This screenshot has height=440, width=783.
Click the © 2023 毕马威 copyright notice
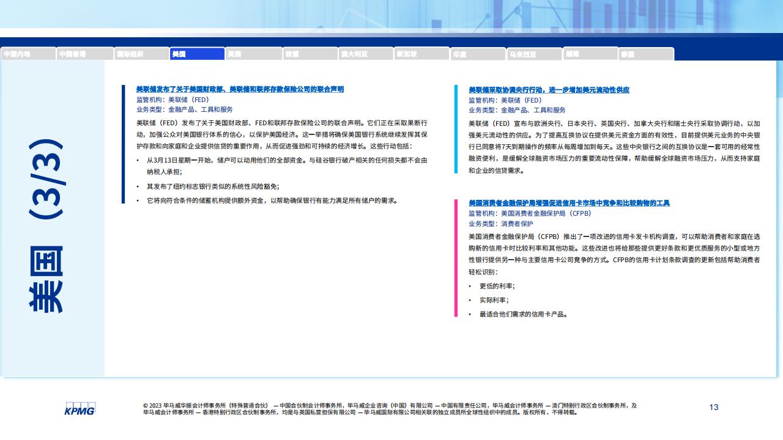390,409
